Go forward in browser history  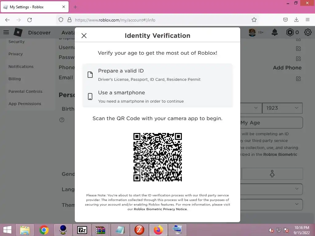[18, 20]
